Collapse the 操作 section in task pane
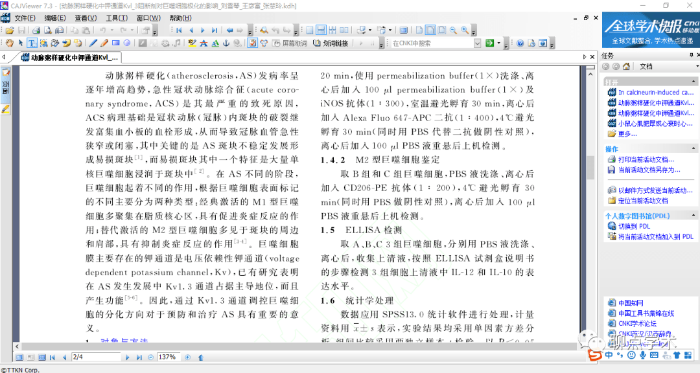 694,148
